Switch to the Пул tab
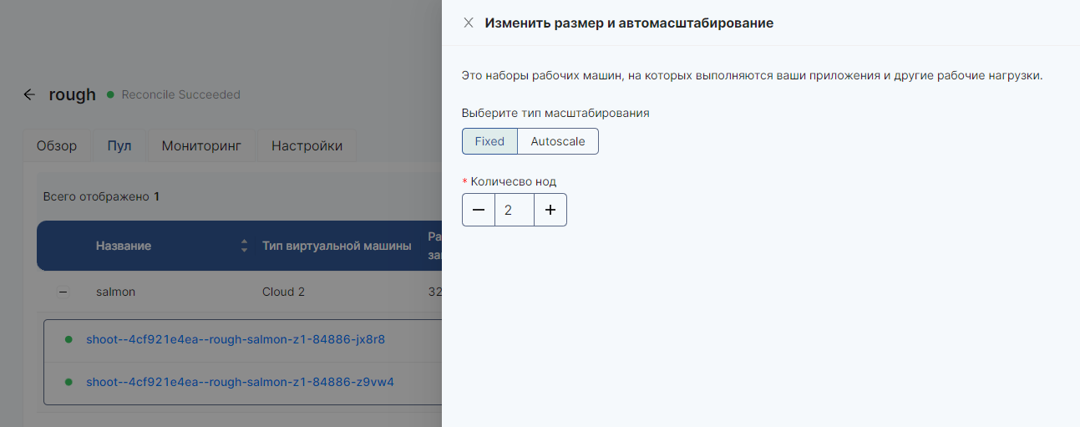 click(x=119, y=146)
